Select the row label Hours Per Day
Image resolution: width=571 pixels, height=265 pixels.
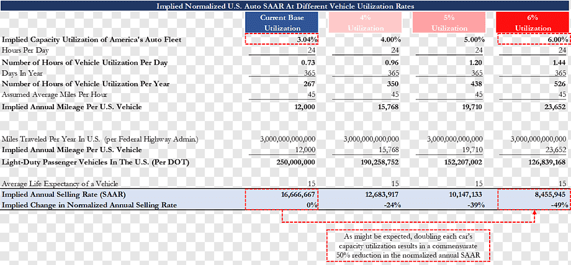pyautogui.click(x=25, y=50)
